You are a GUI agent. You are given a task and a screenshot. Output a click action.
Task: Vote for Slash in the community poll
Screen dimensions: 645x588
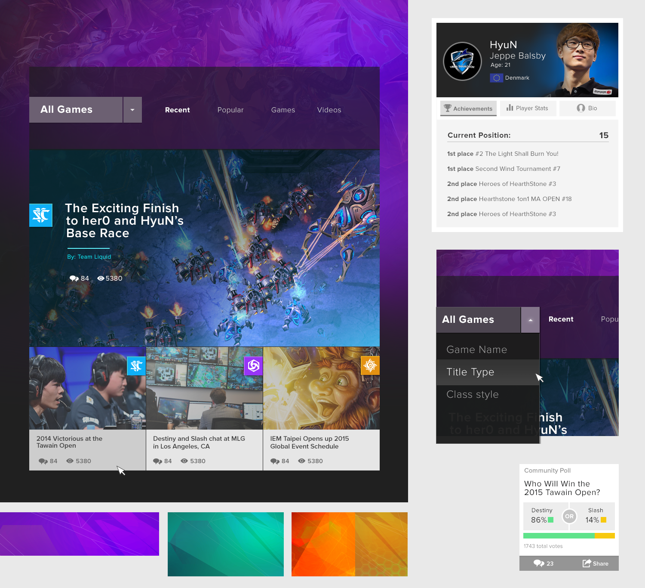[596, 516]
